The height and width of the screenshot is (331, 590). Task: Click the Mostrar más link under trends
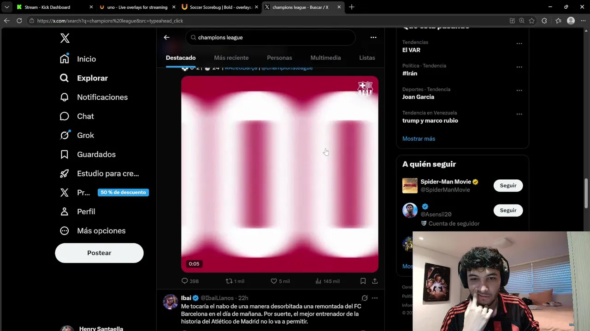pos(419,138)
